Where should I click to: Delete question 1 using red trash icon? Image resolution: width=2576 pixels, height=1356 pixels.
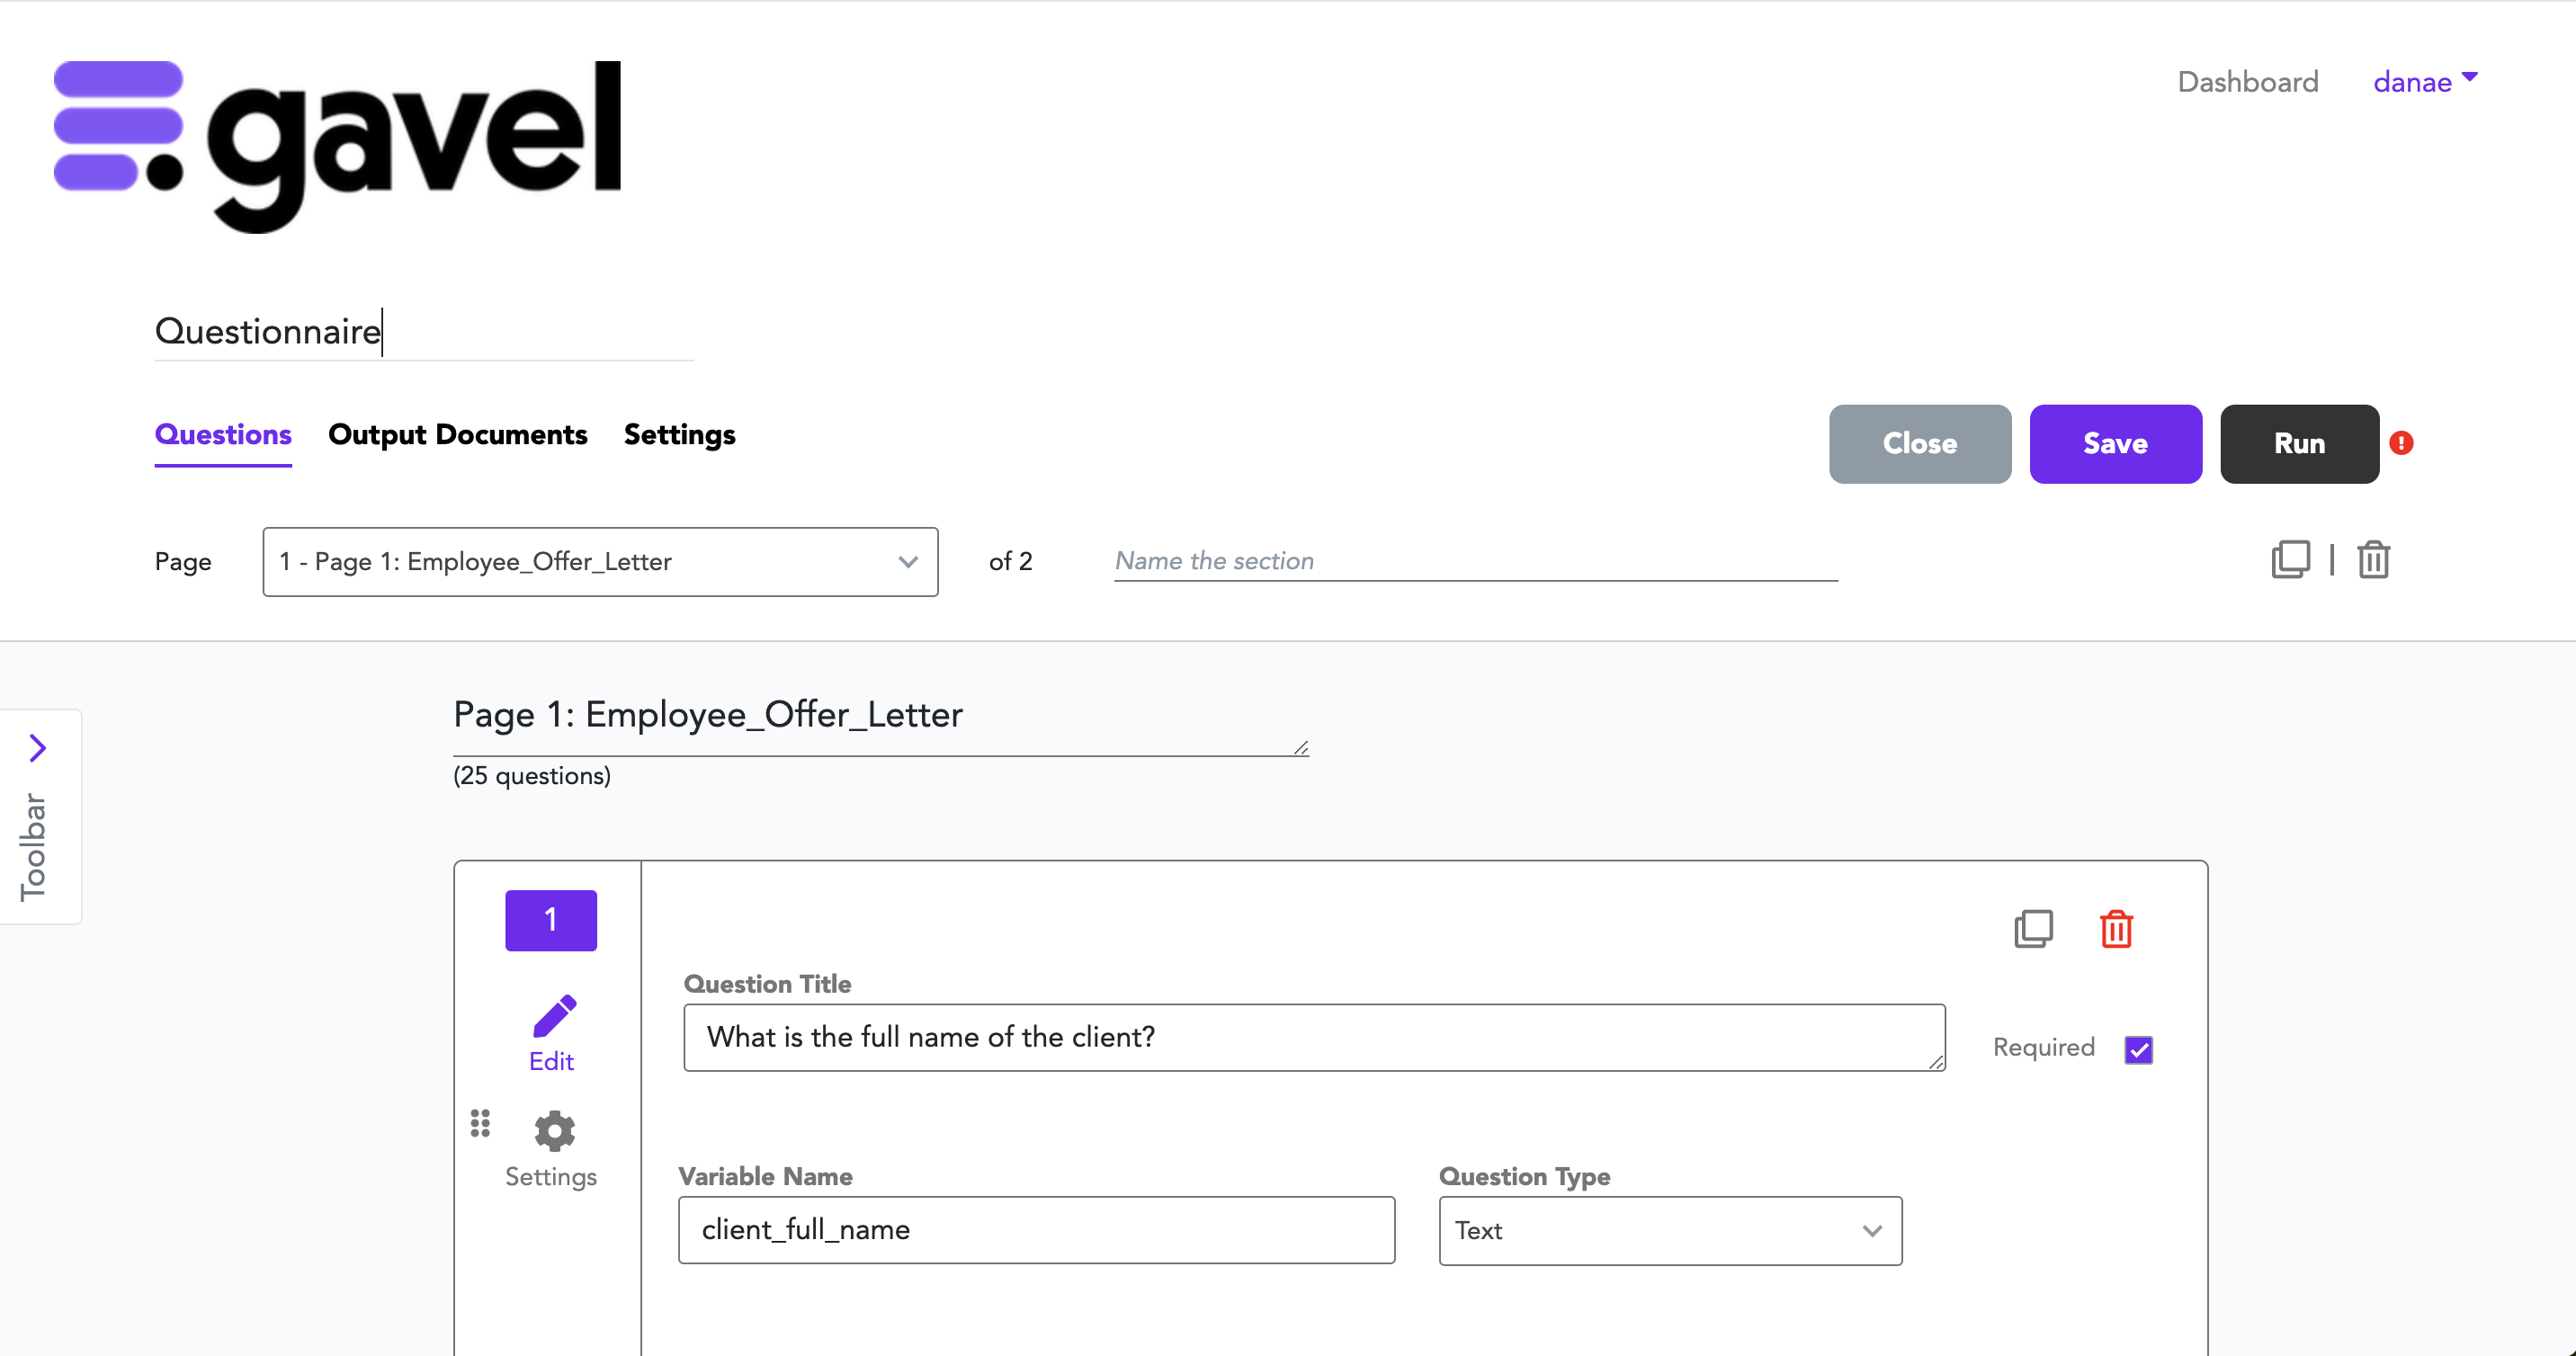pos(2116,929)
